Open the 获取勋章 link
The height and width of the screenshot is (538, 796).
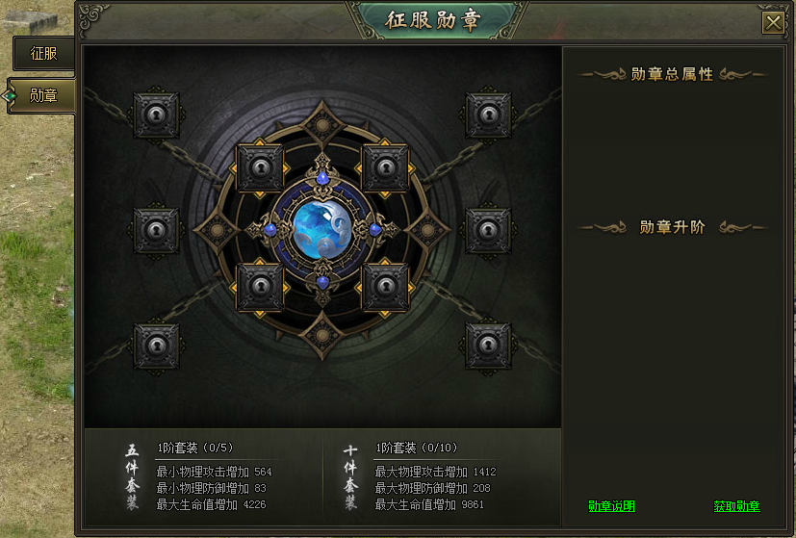tap(736, 506)
